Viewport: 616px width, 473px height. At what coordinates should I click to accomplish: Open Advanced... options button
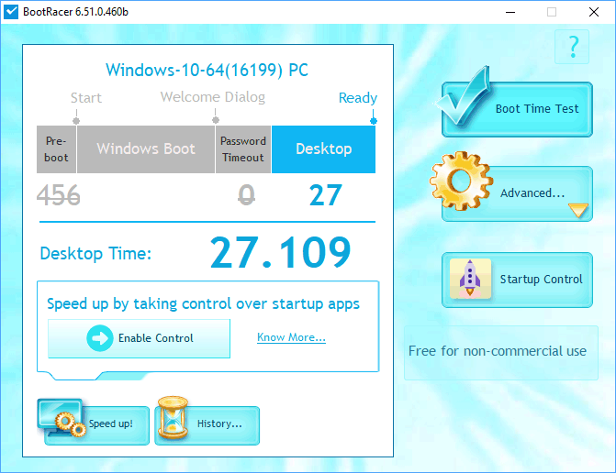[517, 193]
